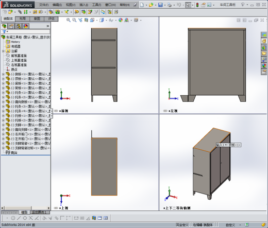Click the feature tree horizontal scrollbar
The height and width of the screenshot is (228, 268).
click(x=26, y=208)
